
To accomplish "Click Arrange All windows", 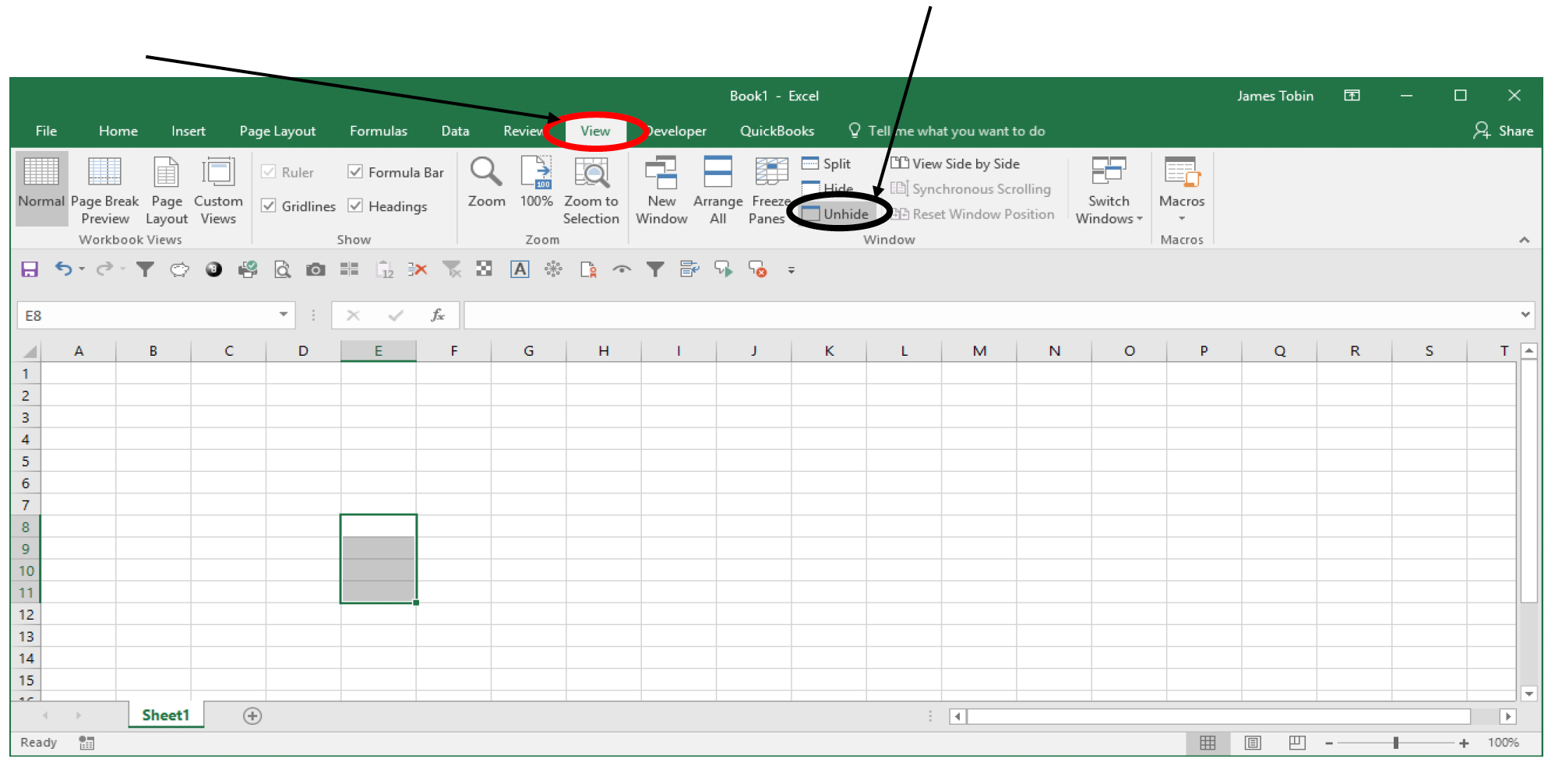I will [718, 191].
